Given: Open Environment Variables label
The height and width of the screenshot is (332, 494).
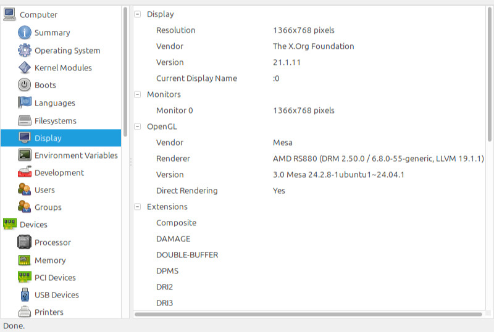Looking at the screenshot, I should tap(76, 156).
